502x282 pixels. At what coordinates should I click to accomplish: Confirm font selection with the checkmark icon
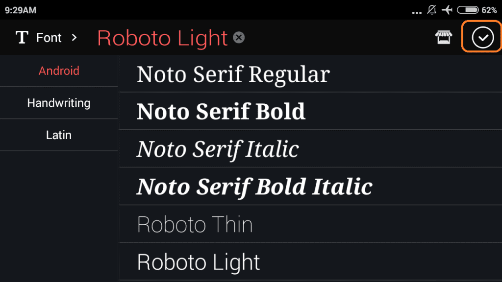point(482,38)
